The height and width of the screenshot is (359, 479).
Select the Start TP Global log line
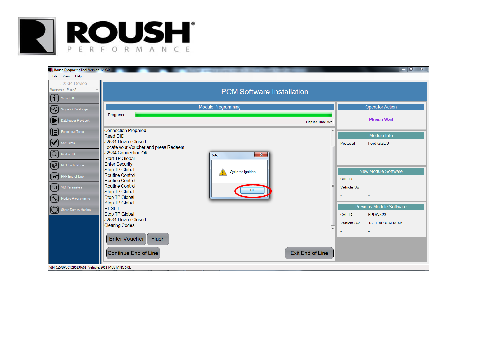point(120,159)
